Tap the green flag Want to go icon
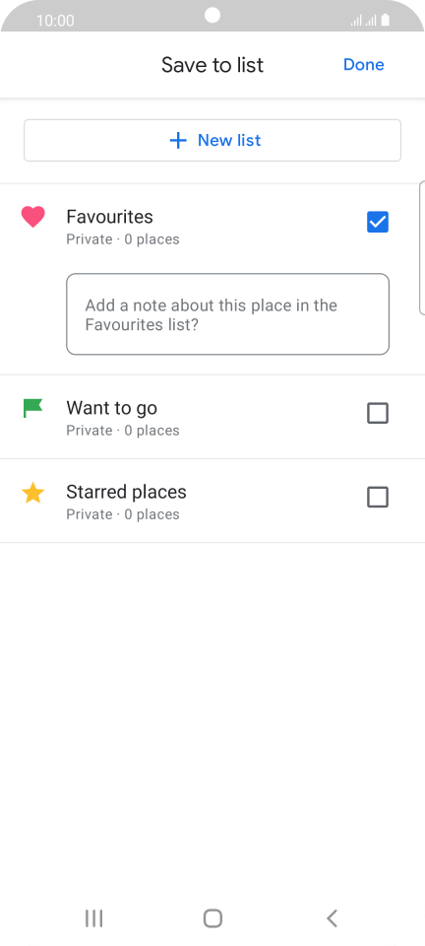Viewport: 425px width, 946px height. (x=33, y=408)
